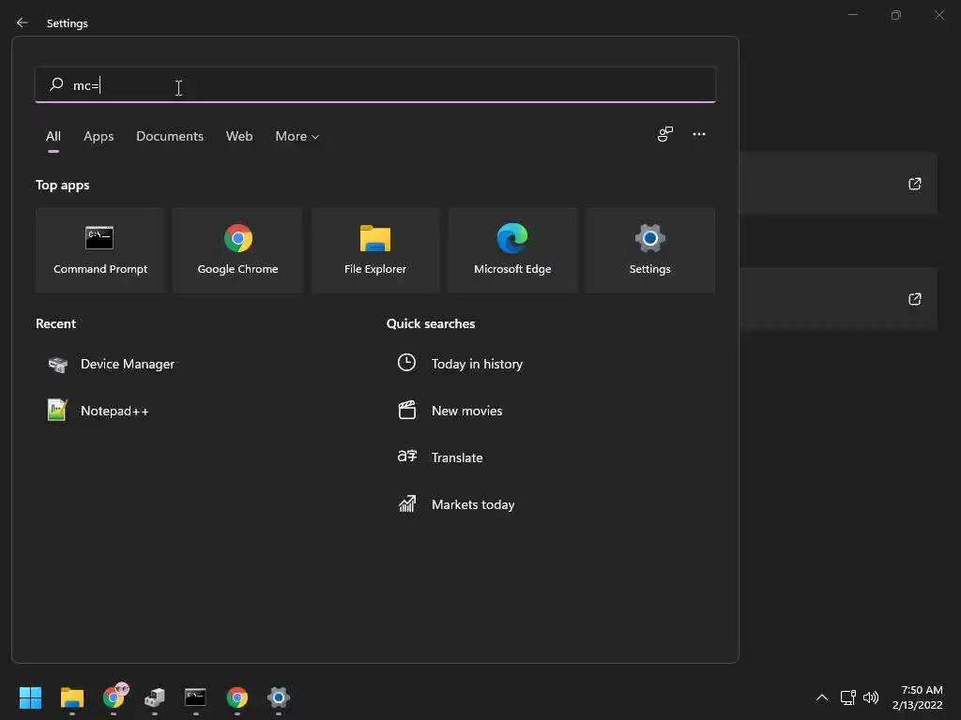961x720 pixels.
Task: Go back using Settings back arrow
Action: [23, 22]
